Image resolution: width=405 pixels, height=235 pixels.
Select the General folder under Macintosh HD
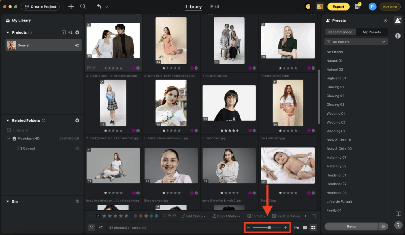(x=28, y=149)
